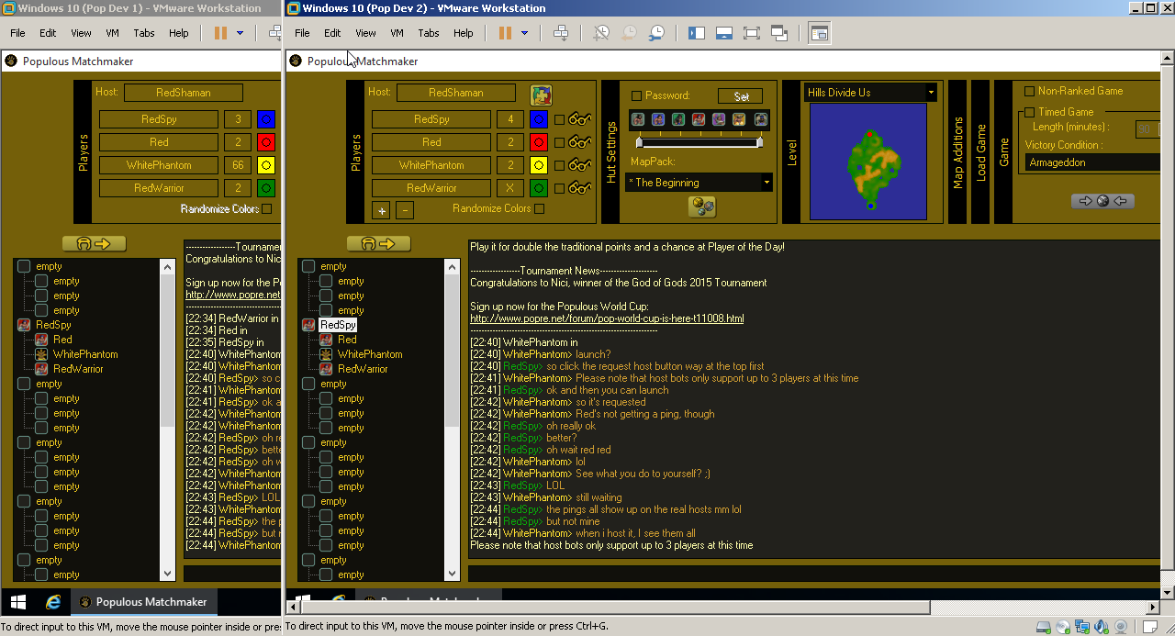
Task: Open the Hills Divide Us level dropdown
Action: click(x=931, y=93)
